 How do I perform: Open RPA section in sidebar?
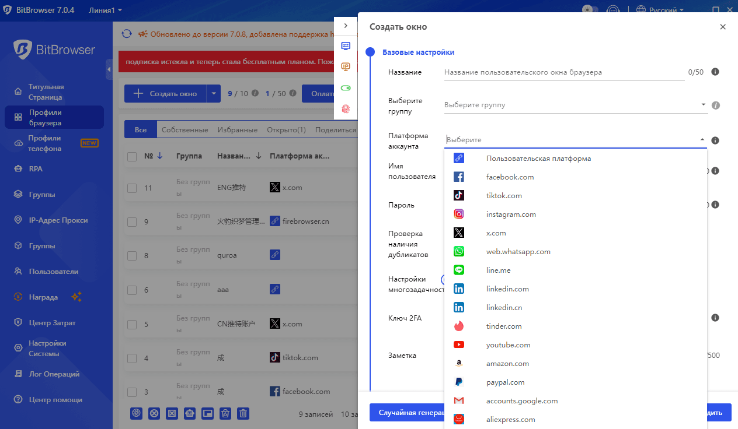[x=36, y=169]
